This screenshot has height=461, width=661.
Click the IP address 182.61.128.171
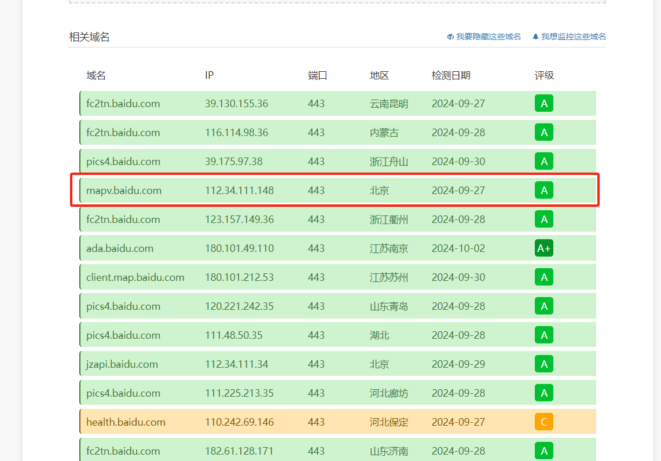[240, 451]
